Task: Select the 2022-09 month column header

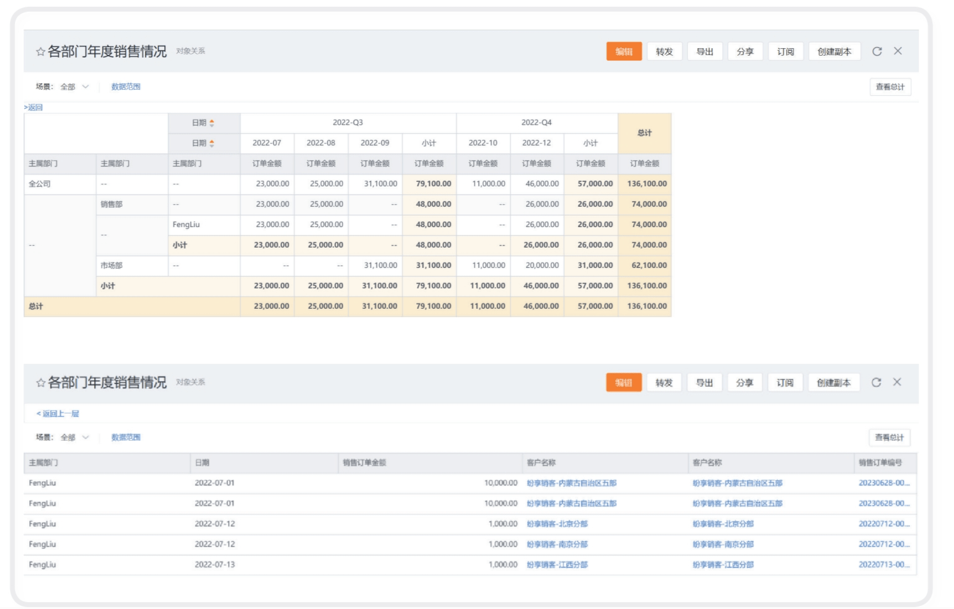Action: tap(375, 143)
